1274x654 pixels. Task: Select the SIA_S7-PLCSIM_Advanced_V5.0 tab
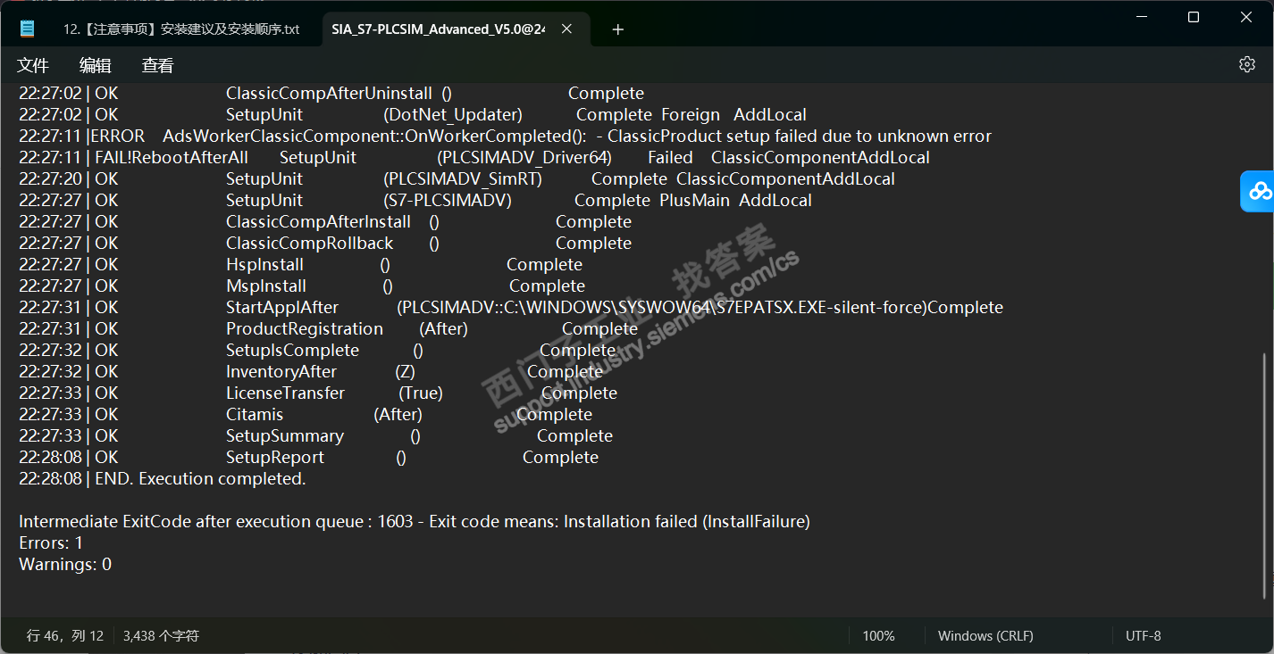pos(438,29)
